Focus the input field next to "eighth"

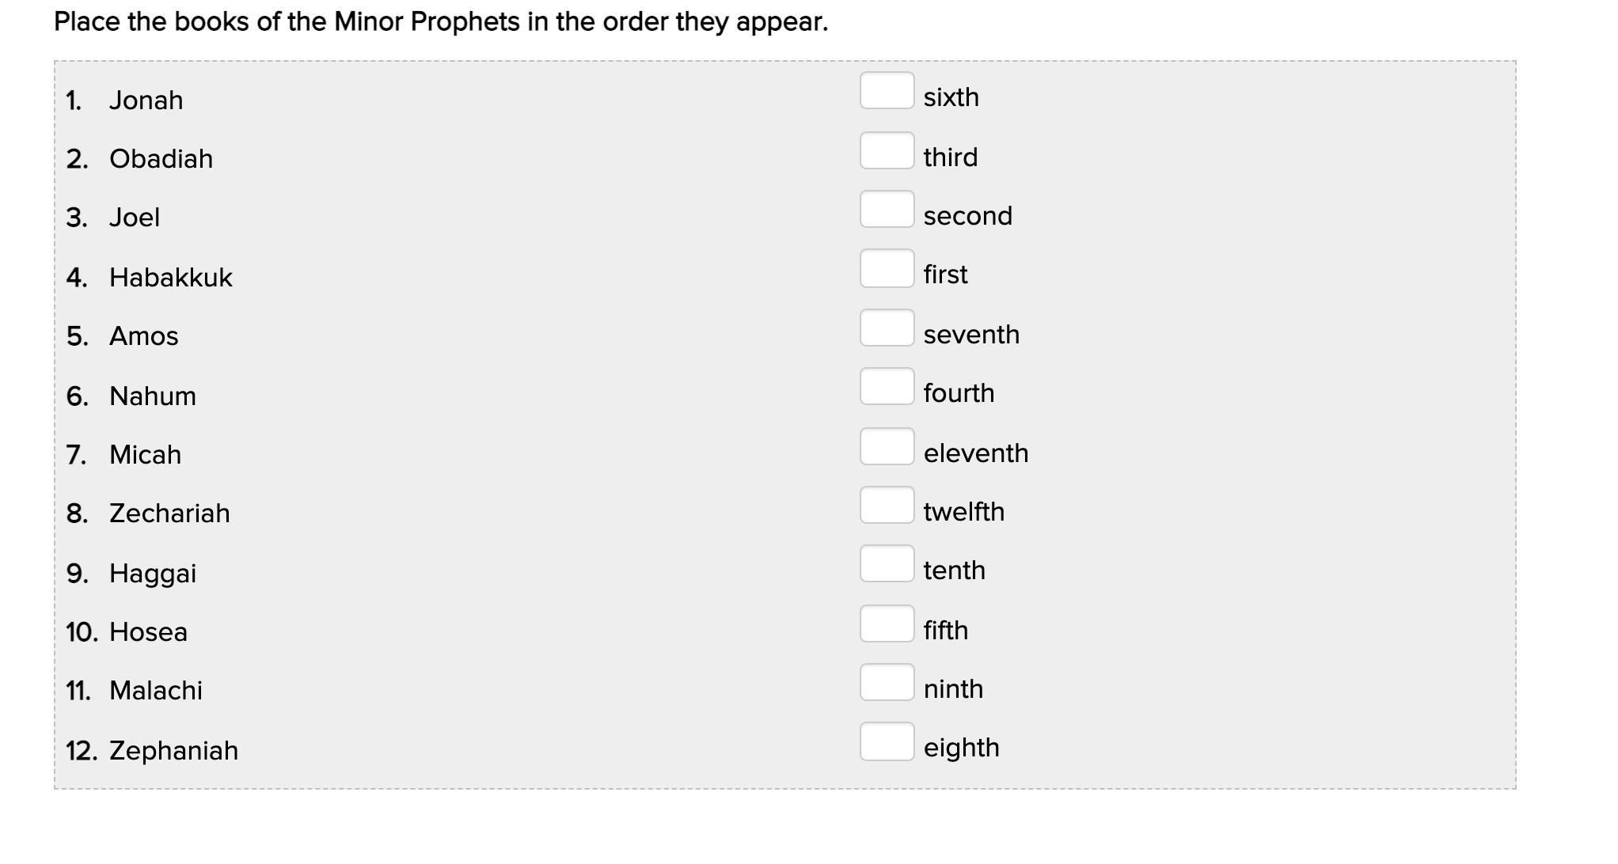coord(887,741)
